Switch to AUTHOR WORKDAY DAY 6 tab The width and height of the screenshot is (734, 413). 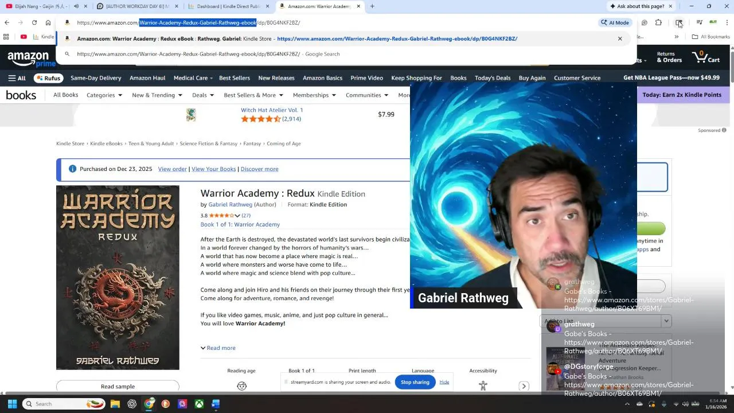click(136, 6)
